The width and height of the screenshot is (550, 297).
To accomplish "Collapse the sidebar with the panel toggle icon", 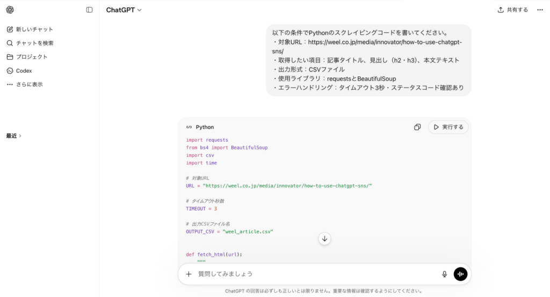I will pos(90,10).
